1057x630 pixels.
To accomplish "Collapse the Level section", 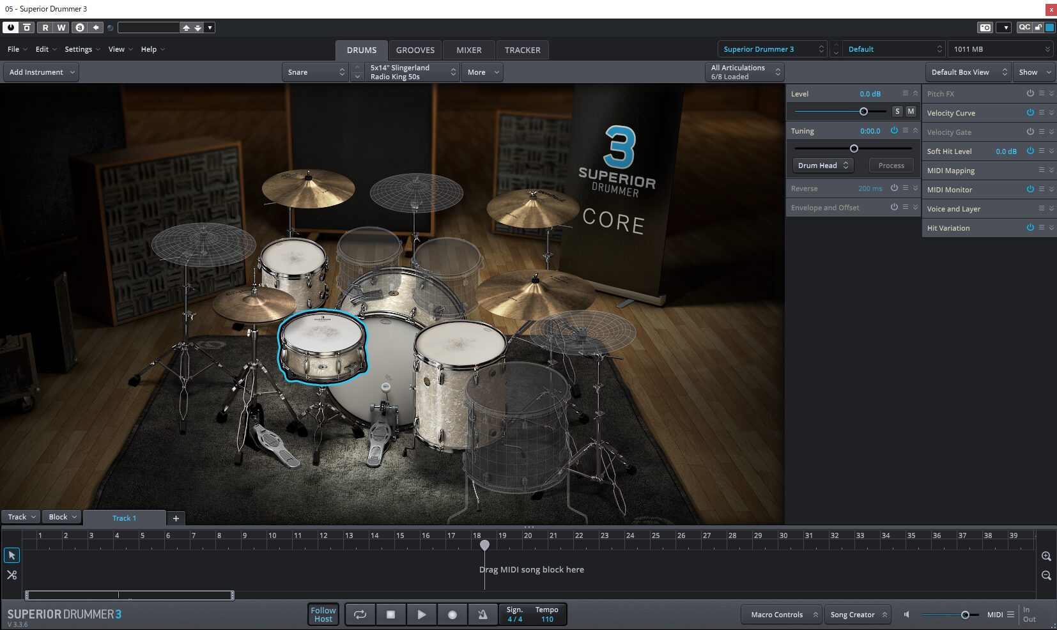I will point(915,93).
